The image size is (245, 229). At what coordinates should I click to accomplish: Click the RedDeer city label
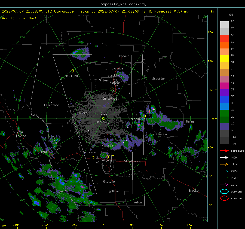click(x=115, y=83)
